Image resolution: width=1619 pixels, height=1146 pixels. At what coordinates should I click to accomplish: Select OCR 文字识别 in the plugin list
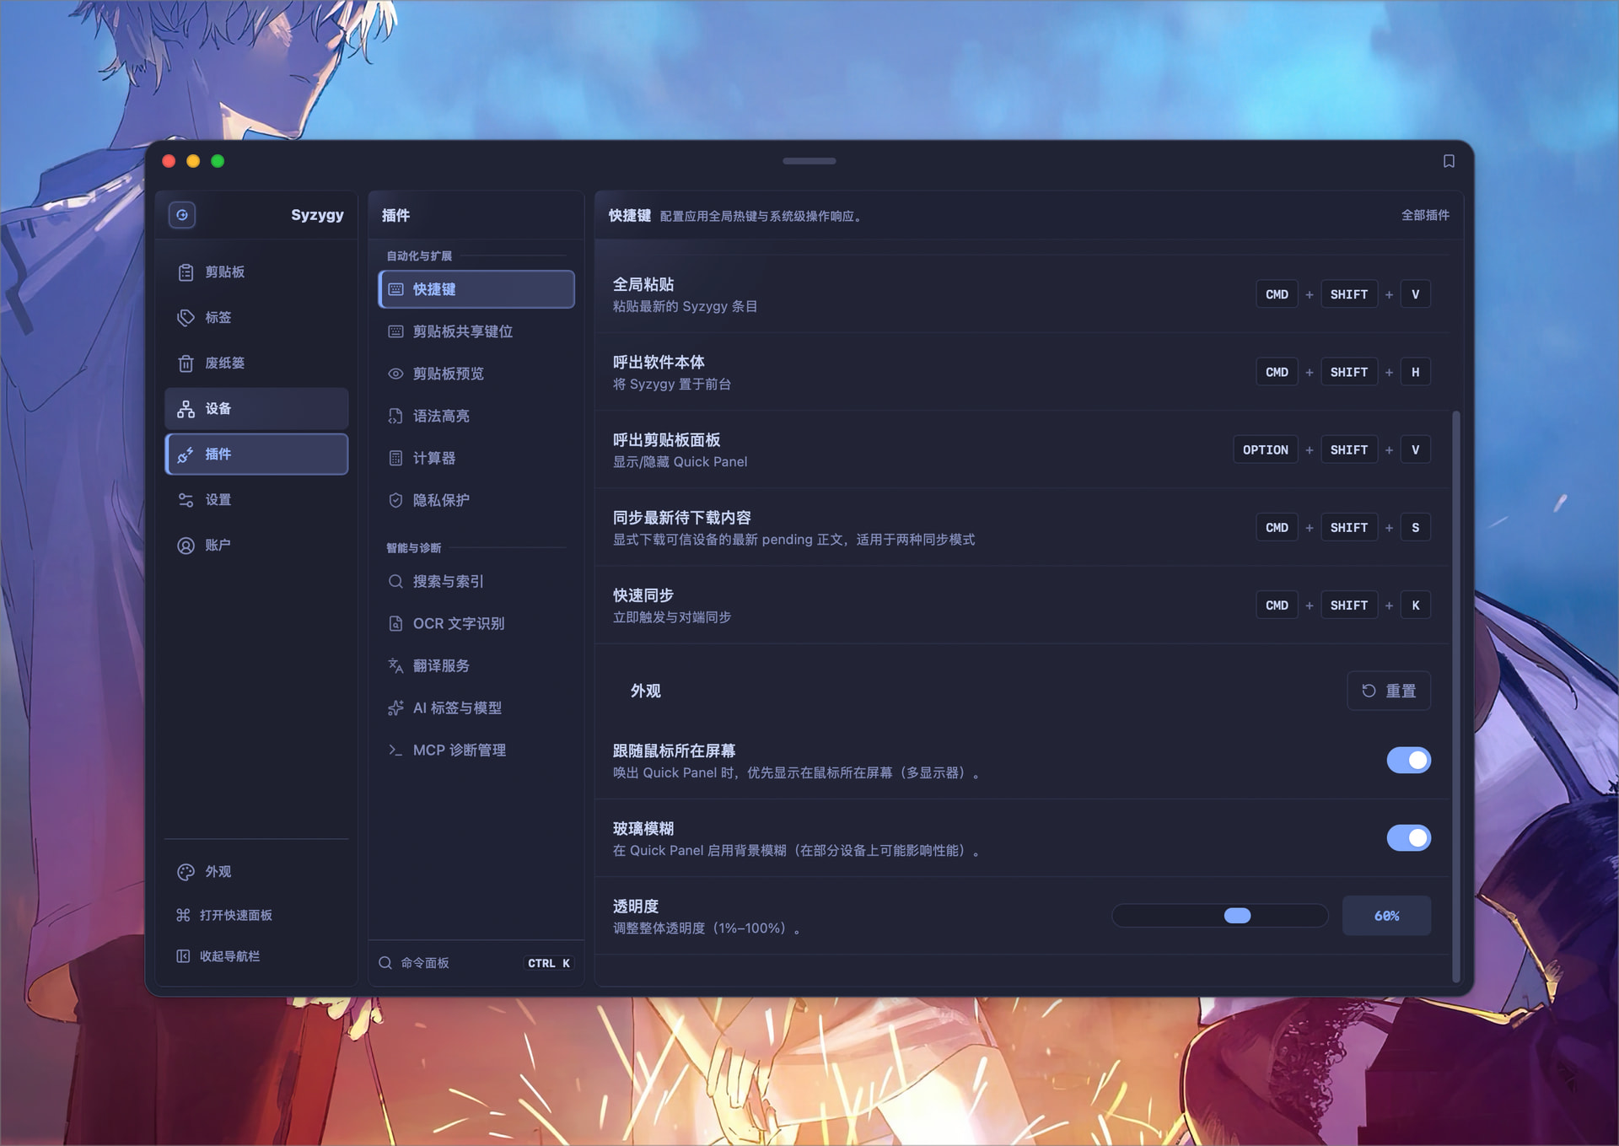click(x=476, y=623)
